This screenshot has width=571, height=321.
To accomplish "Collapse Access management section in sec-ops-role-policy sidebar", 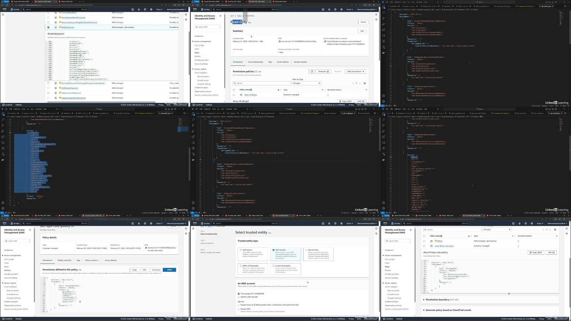I will (3, 255).
